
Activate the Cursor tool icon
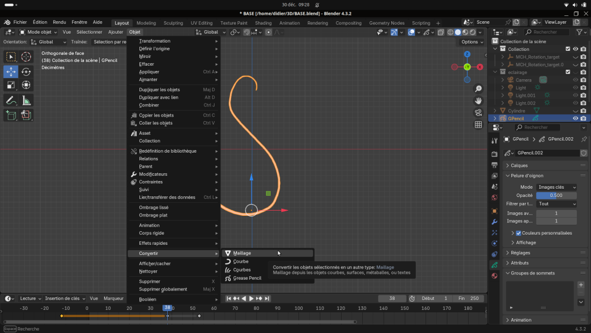26,57
